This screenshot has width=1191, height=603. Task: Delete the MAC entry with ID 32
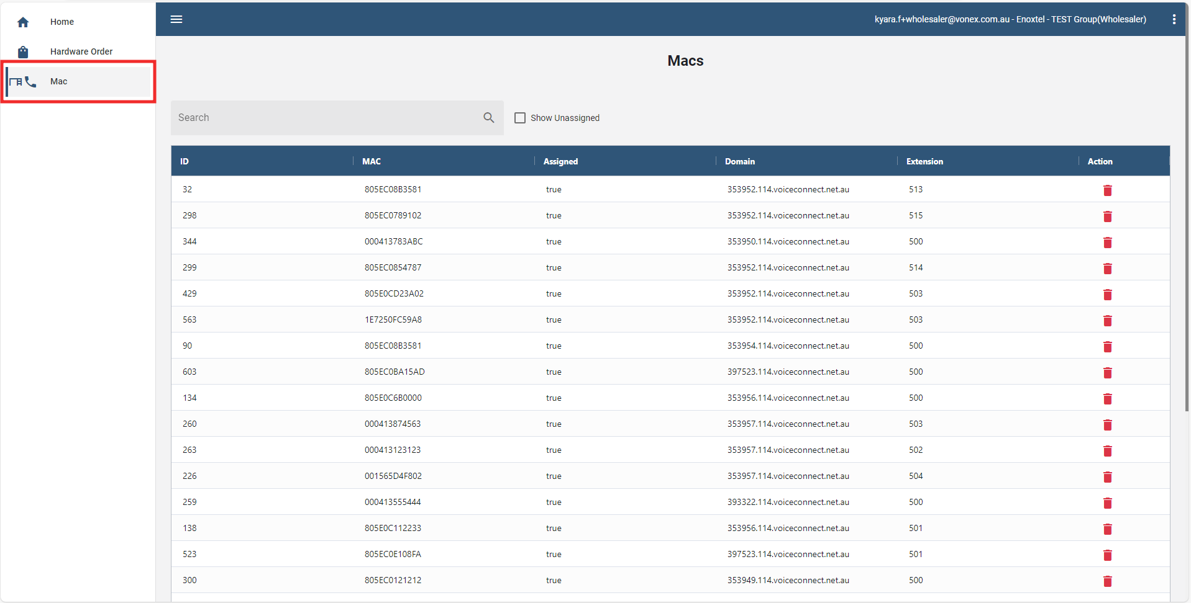point(1107,190)
